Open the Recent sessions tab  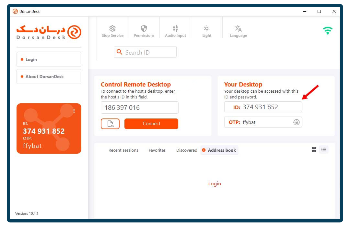point(123,150)
